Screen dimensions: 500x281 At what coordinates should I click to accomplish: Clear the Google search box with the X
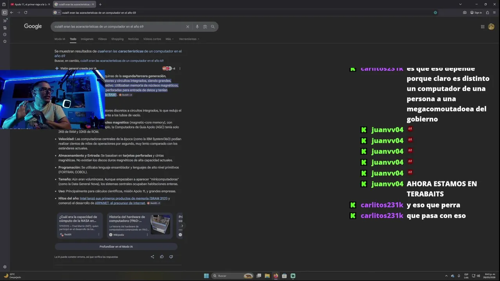tap(187, 27)
